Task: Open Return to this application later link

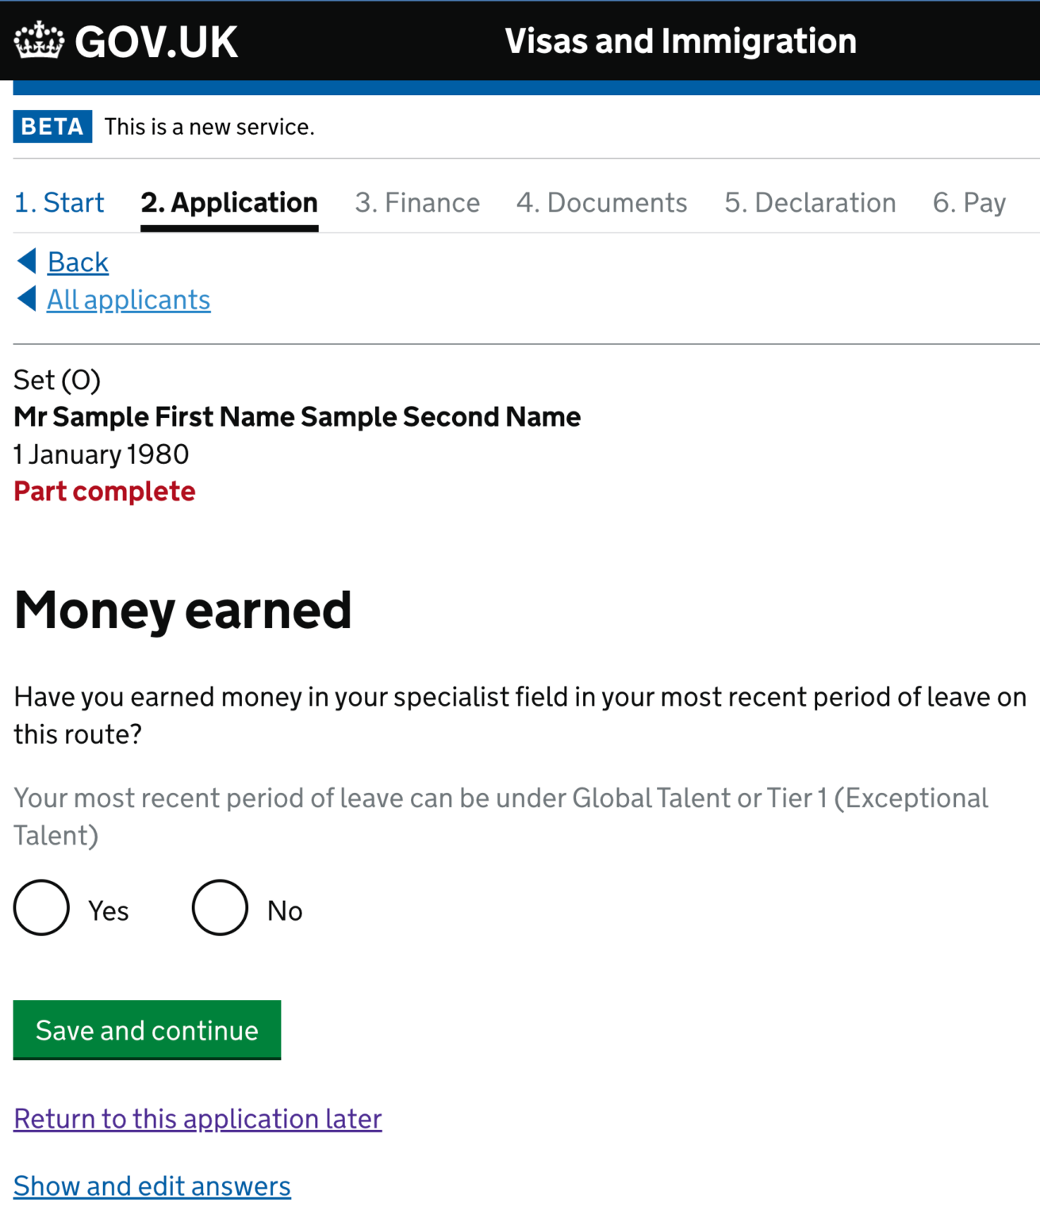Action: (x=197, y=1118)
